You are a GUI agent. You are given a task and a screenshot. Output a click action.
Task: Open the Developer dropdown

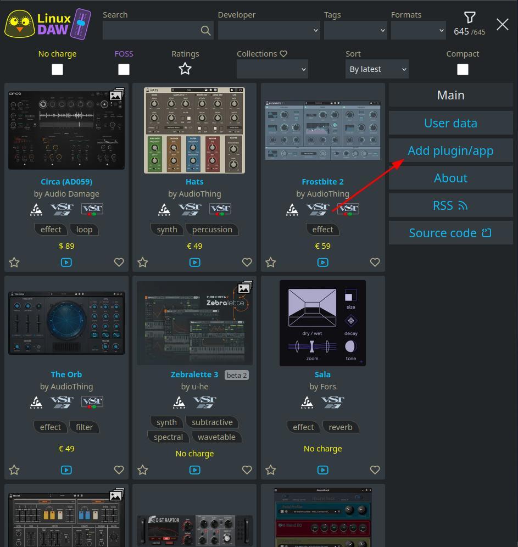pos(269,30)
